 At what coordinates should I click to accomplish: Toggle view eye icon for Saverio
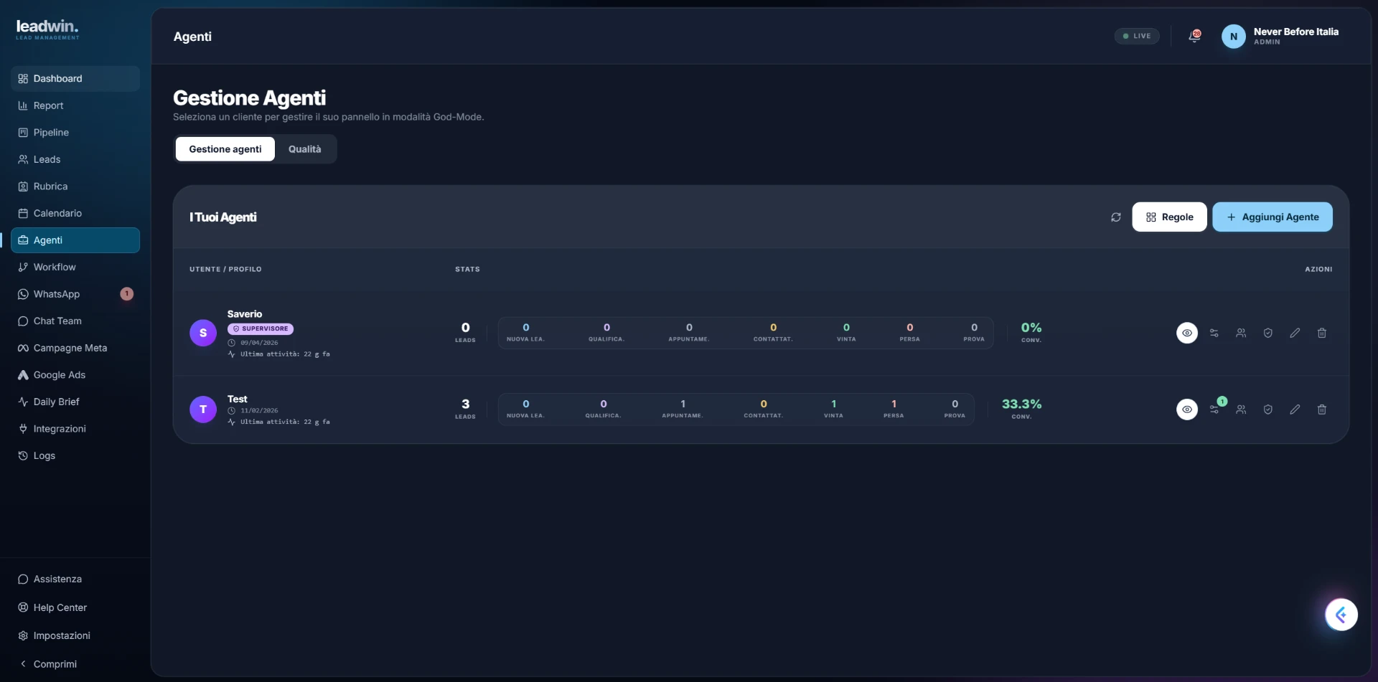point(1187,333)
